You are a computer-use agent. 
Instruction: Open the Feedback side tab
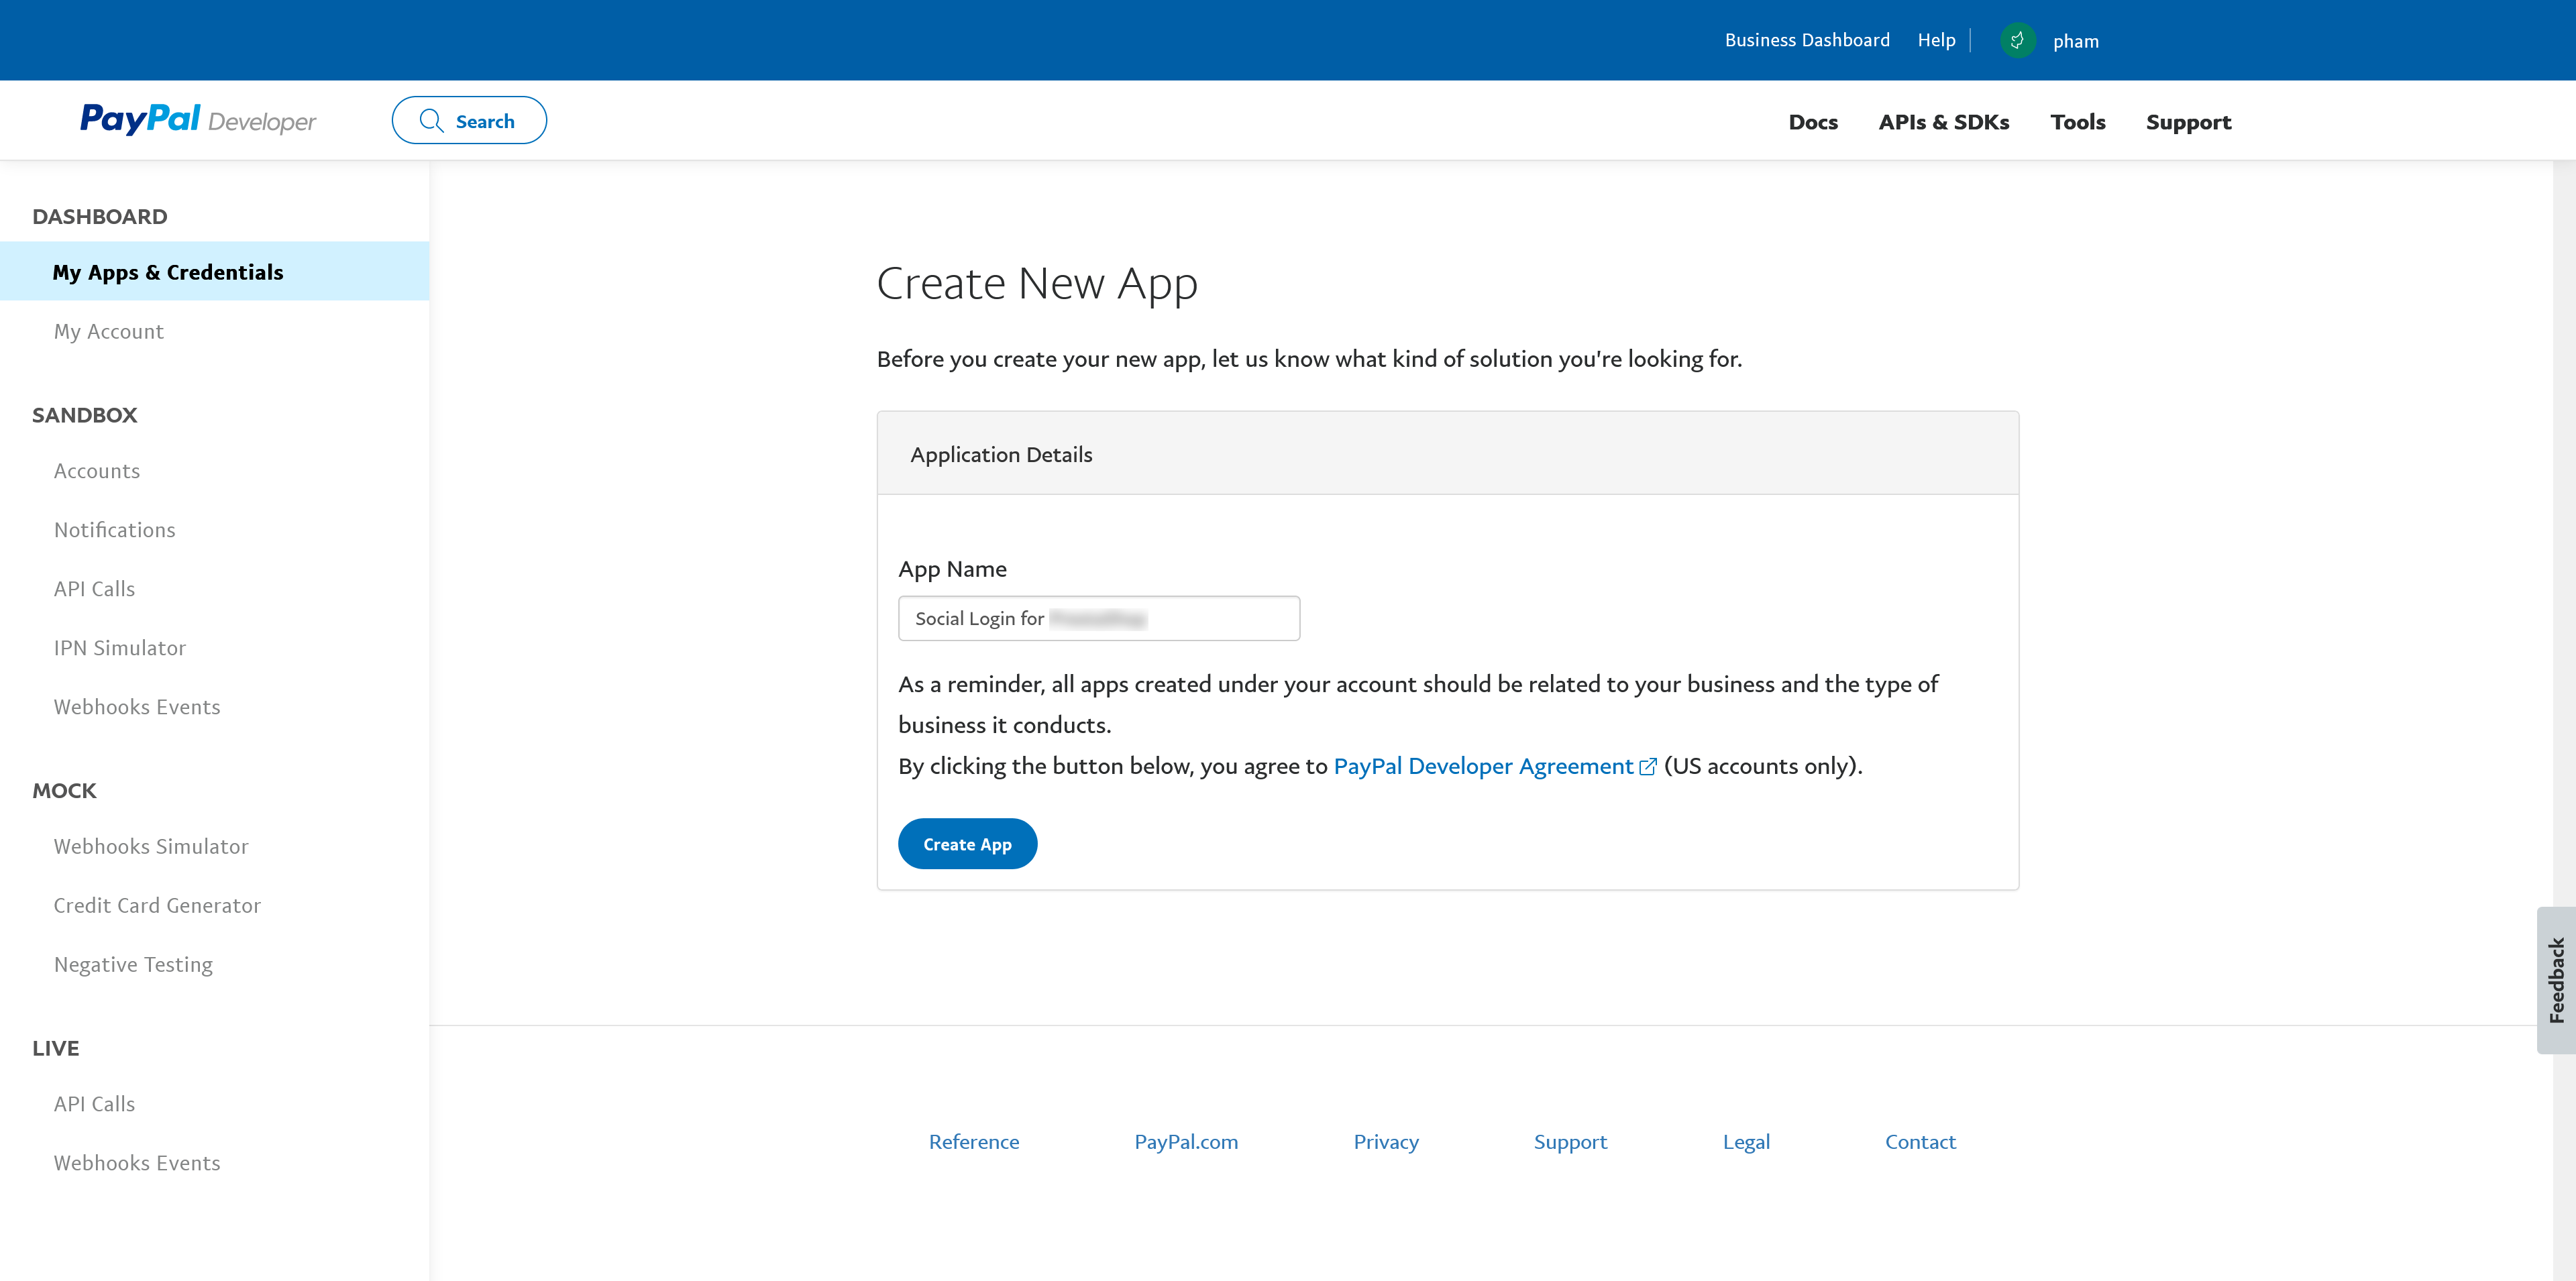(2556, 980)
